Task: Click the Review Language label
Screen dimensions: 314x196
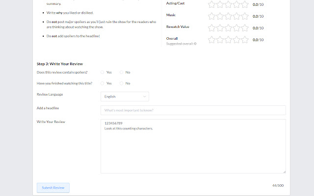Action: point(50,95)
